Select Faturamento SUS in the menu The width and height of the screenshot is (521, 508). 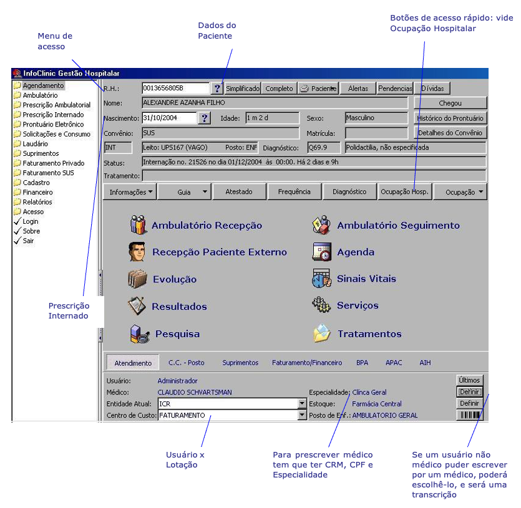(x=44, y=173)
